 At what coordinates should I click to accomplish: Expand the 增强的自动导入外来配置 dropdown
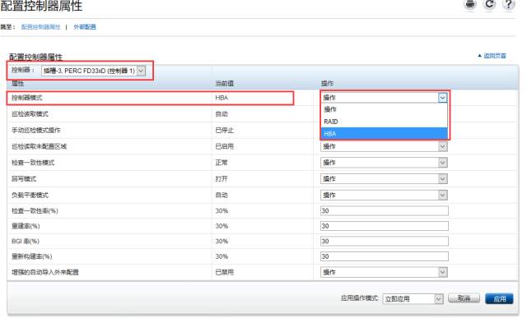click(384, 272)
